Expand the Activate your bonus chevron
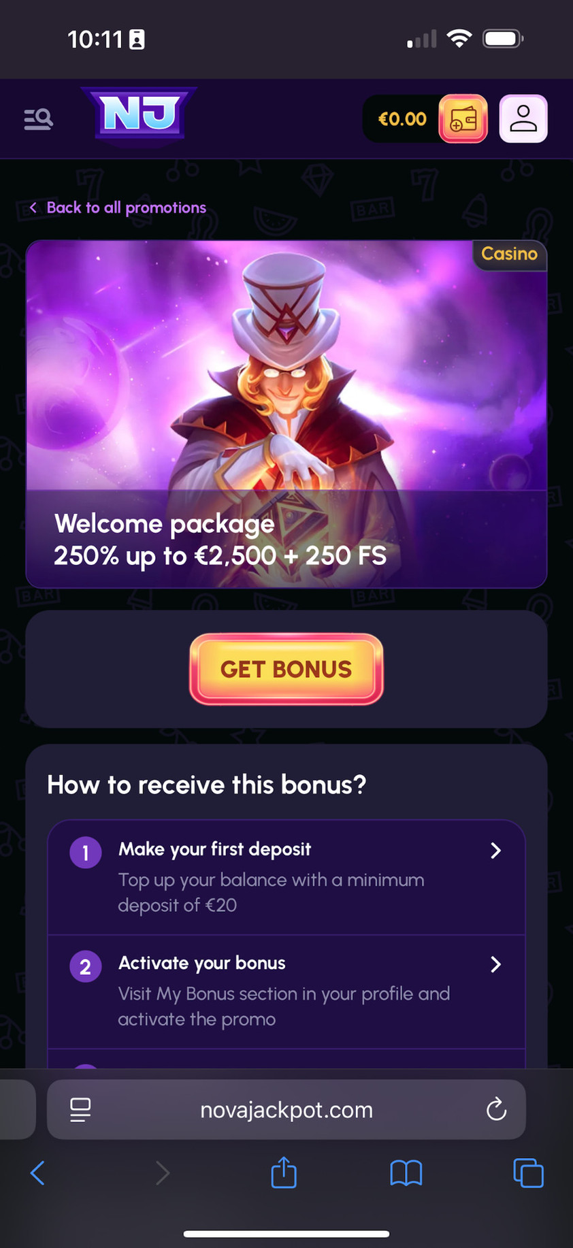This screenshot has height=1248, width=573. [x=496, y=964]
